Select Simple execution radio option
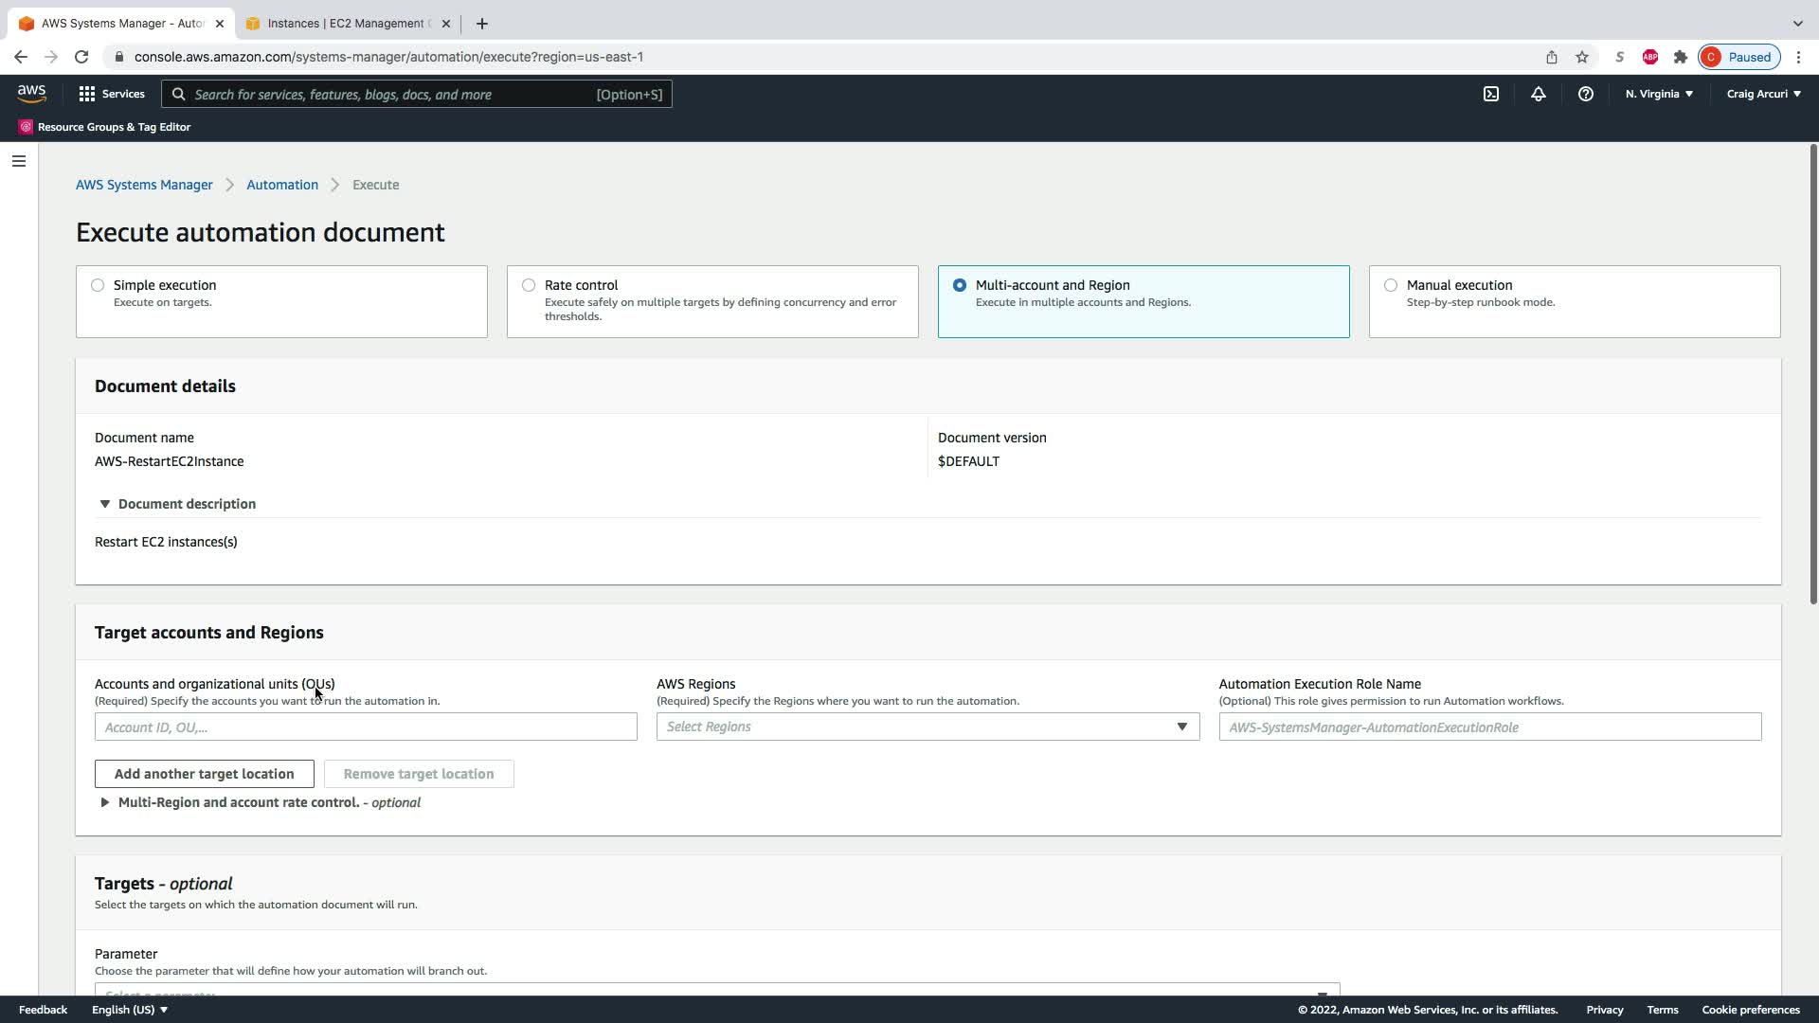Image resolution: width=1819 pixels, height=1023 pixels. [x=98, y=285]
